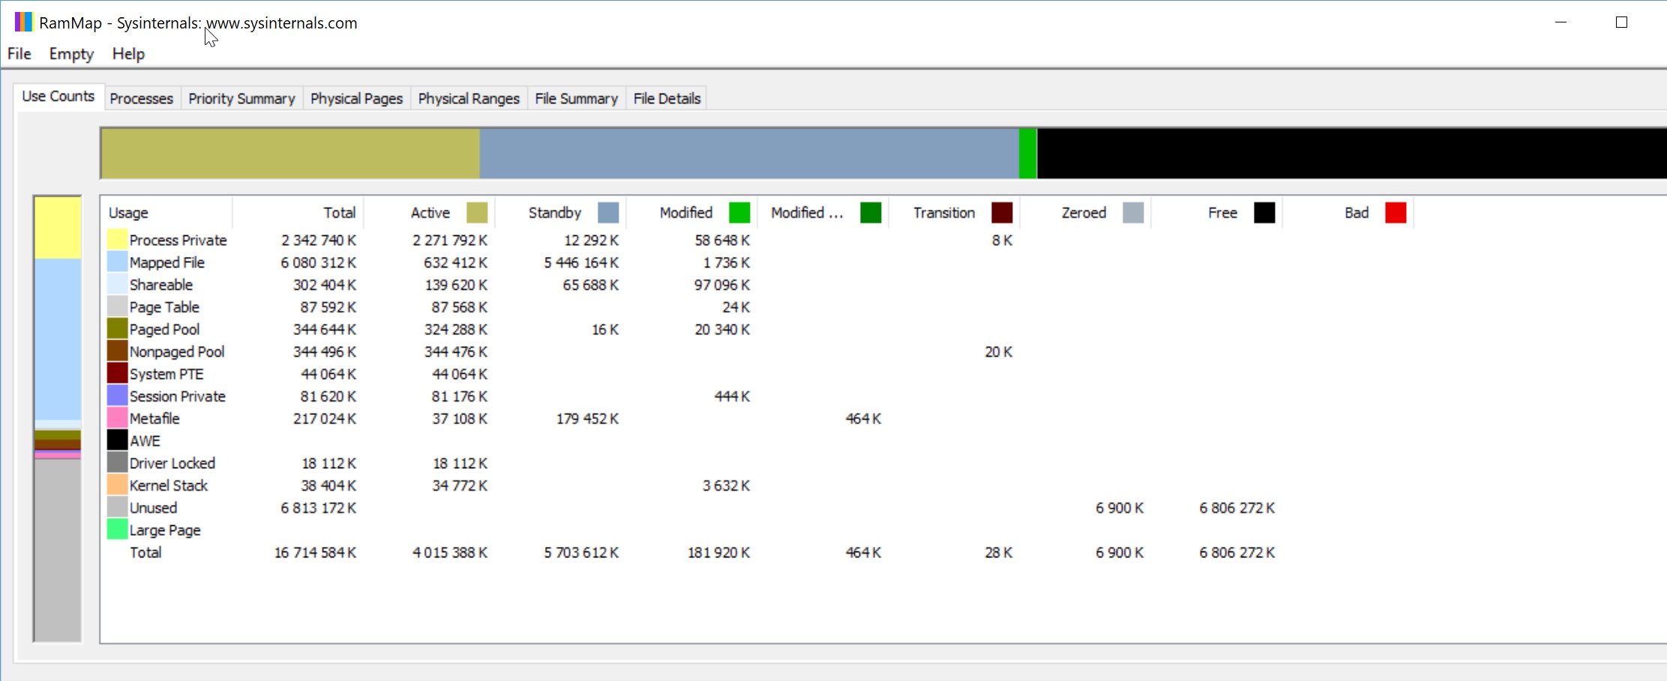
Task: Click the yellow section of vertical usage bar
Action: point(58,228)
